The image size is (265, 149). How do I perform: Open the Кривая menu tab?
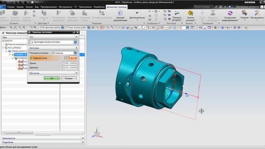(x=20, y=7)
